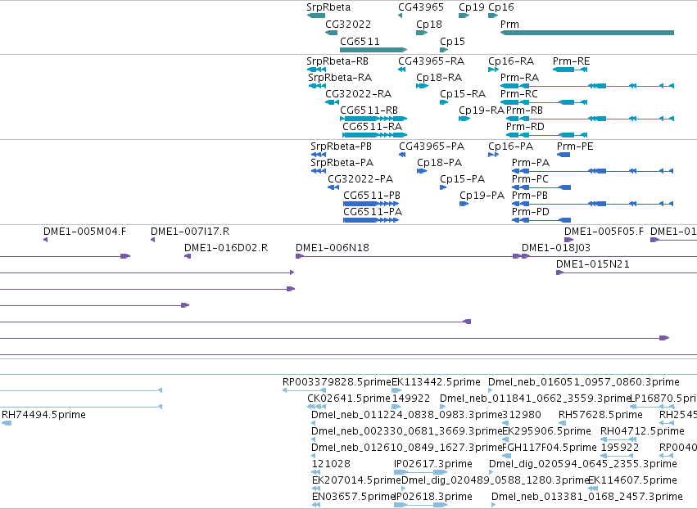The image size is (697, 509).
Task: Click the SrpRbeta-PB protein label
Action: click(341, 146)
